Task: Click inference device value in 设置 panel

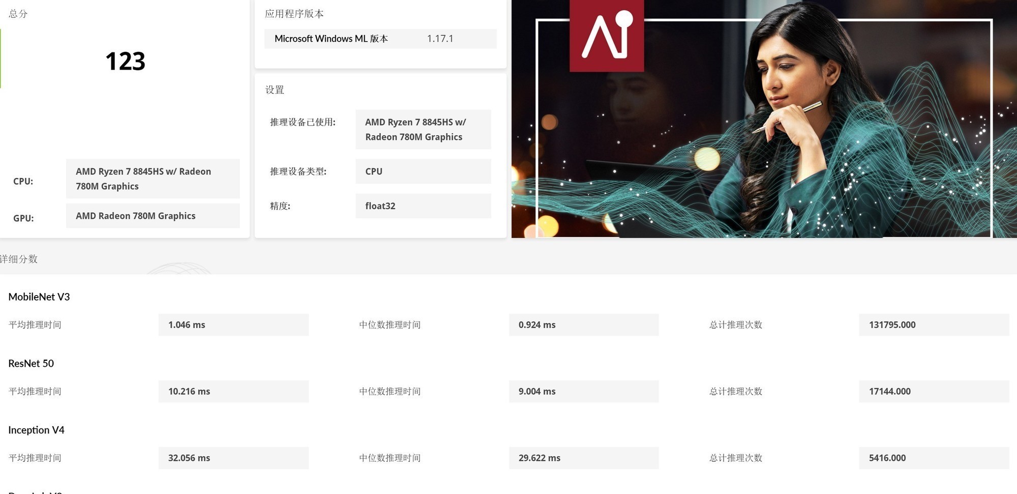Action: coord(423,129)
